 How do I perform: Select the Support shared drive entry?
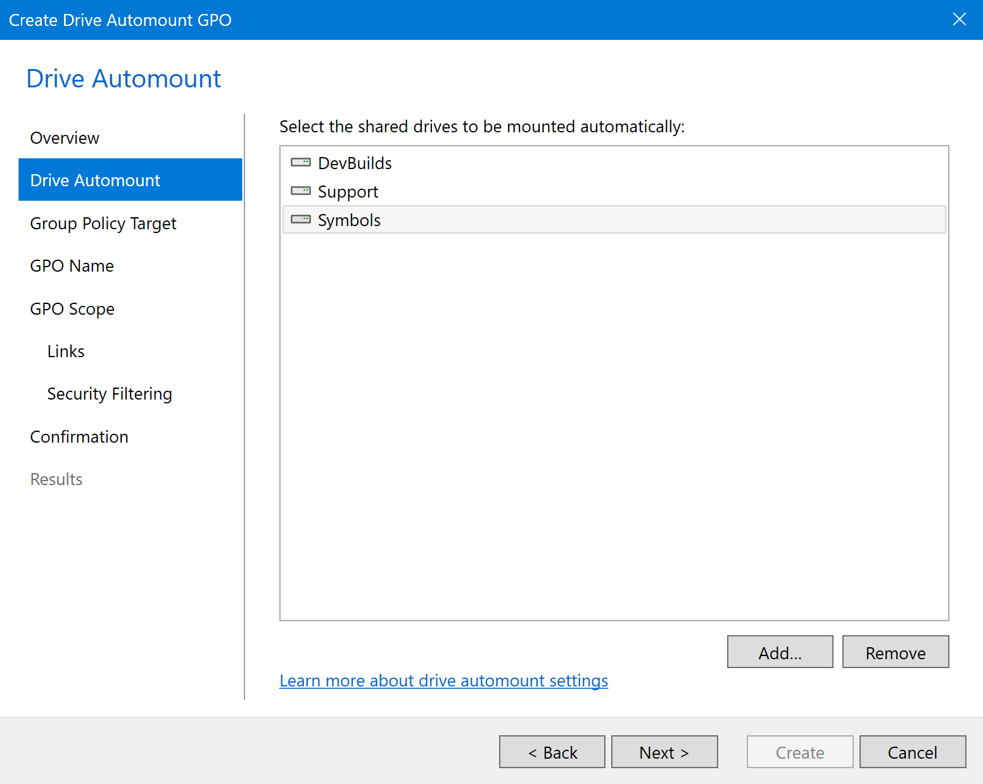tap(348, 192)
